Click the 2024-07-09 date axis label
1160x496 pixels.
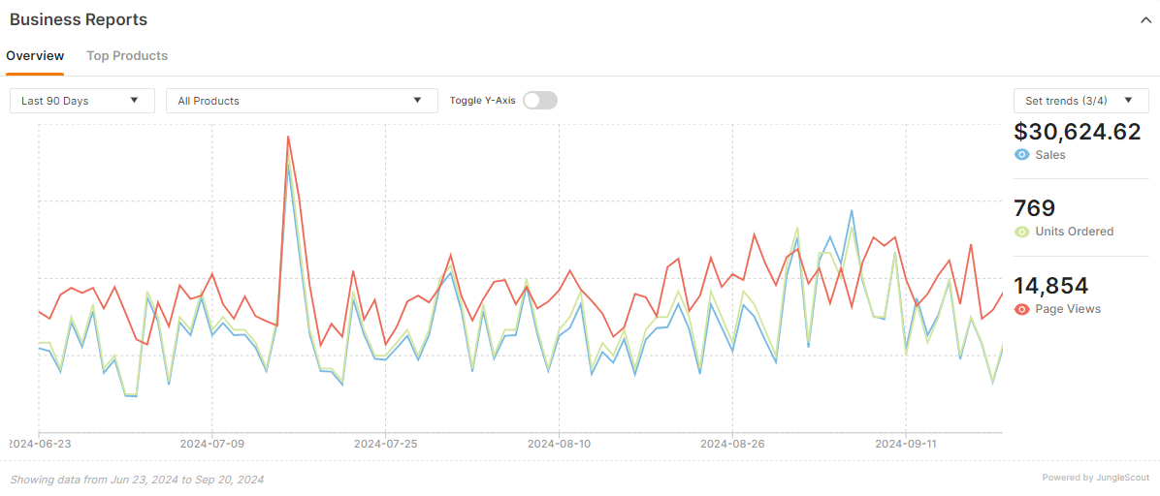point(211,444)
